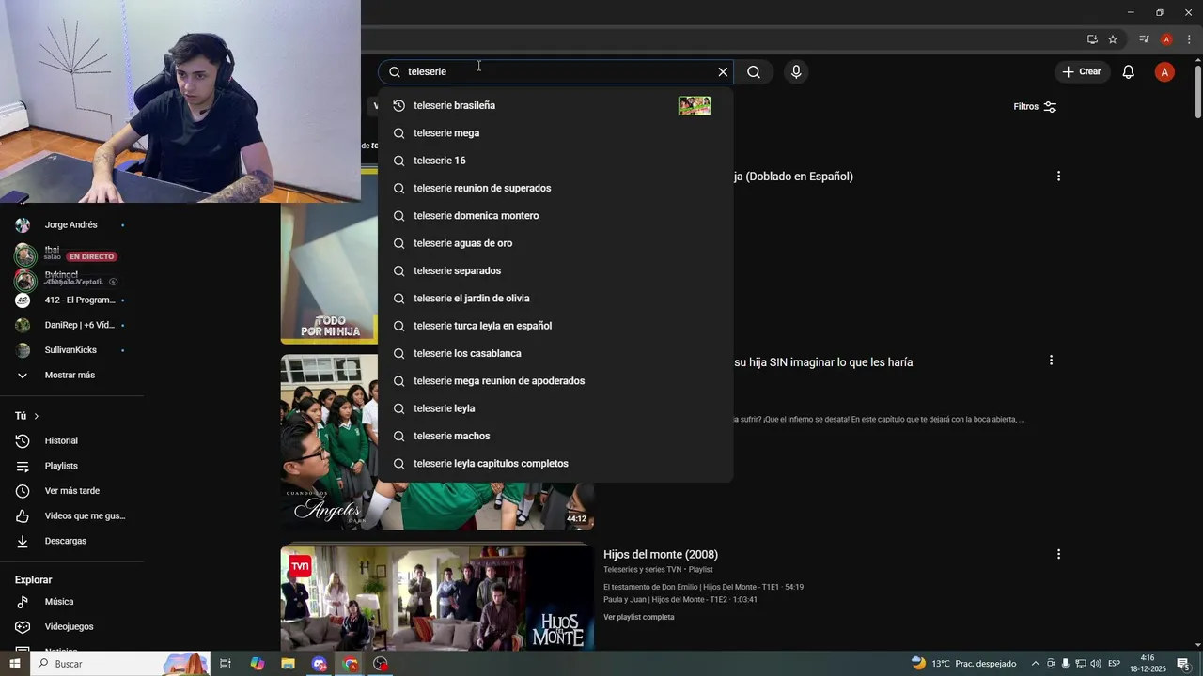Choose the teleserie machos suggestion
1203x676 pixels.
click(x=555, y=436)
